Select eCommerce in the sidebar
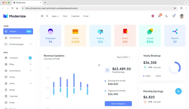The image size is (189, 109). pyautogui.click(x=15, y=38)
